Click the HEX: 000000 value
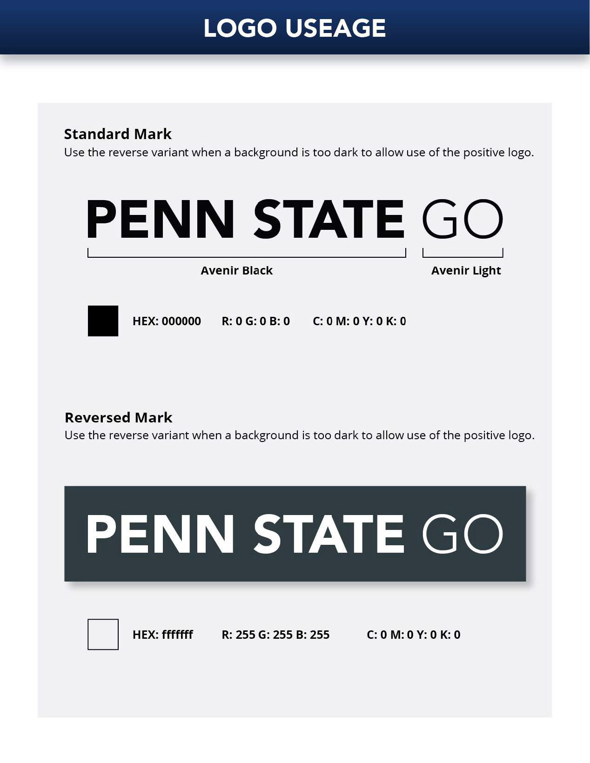This screenshot has width=590, height=763. [167, 321]
